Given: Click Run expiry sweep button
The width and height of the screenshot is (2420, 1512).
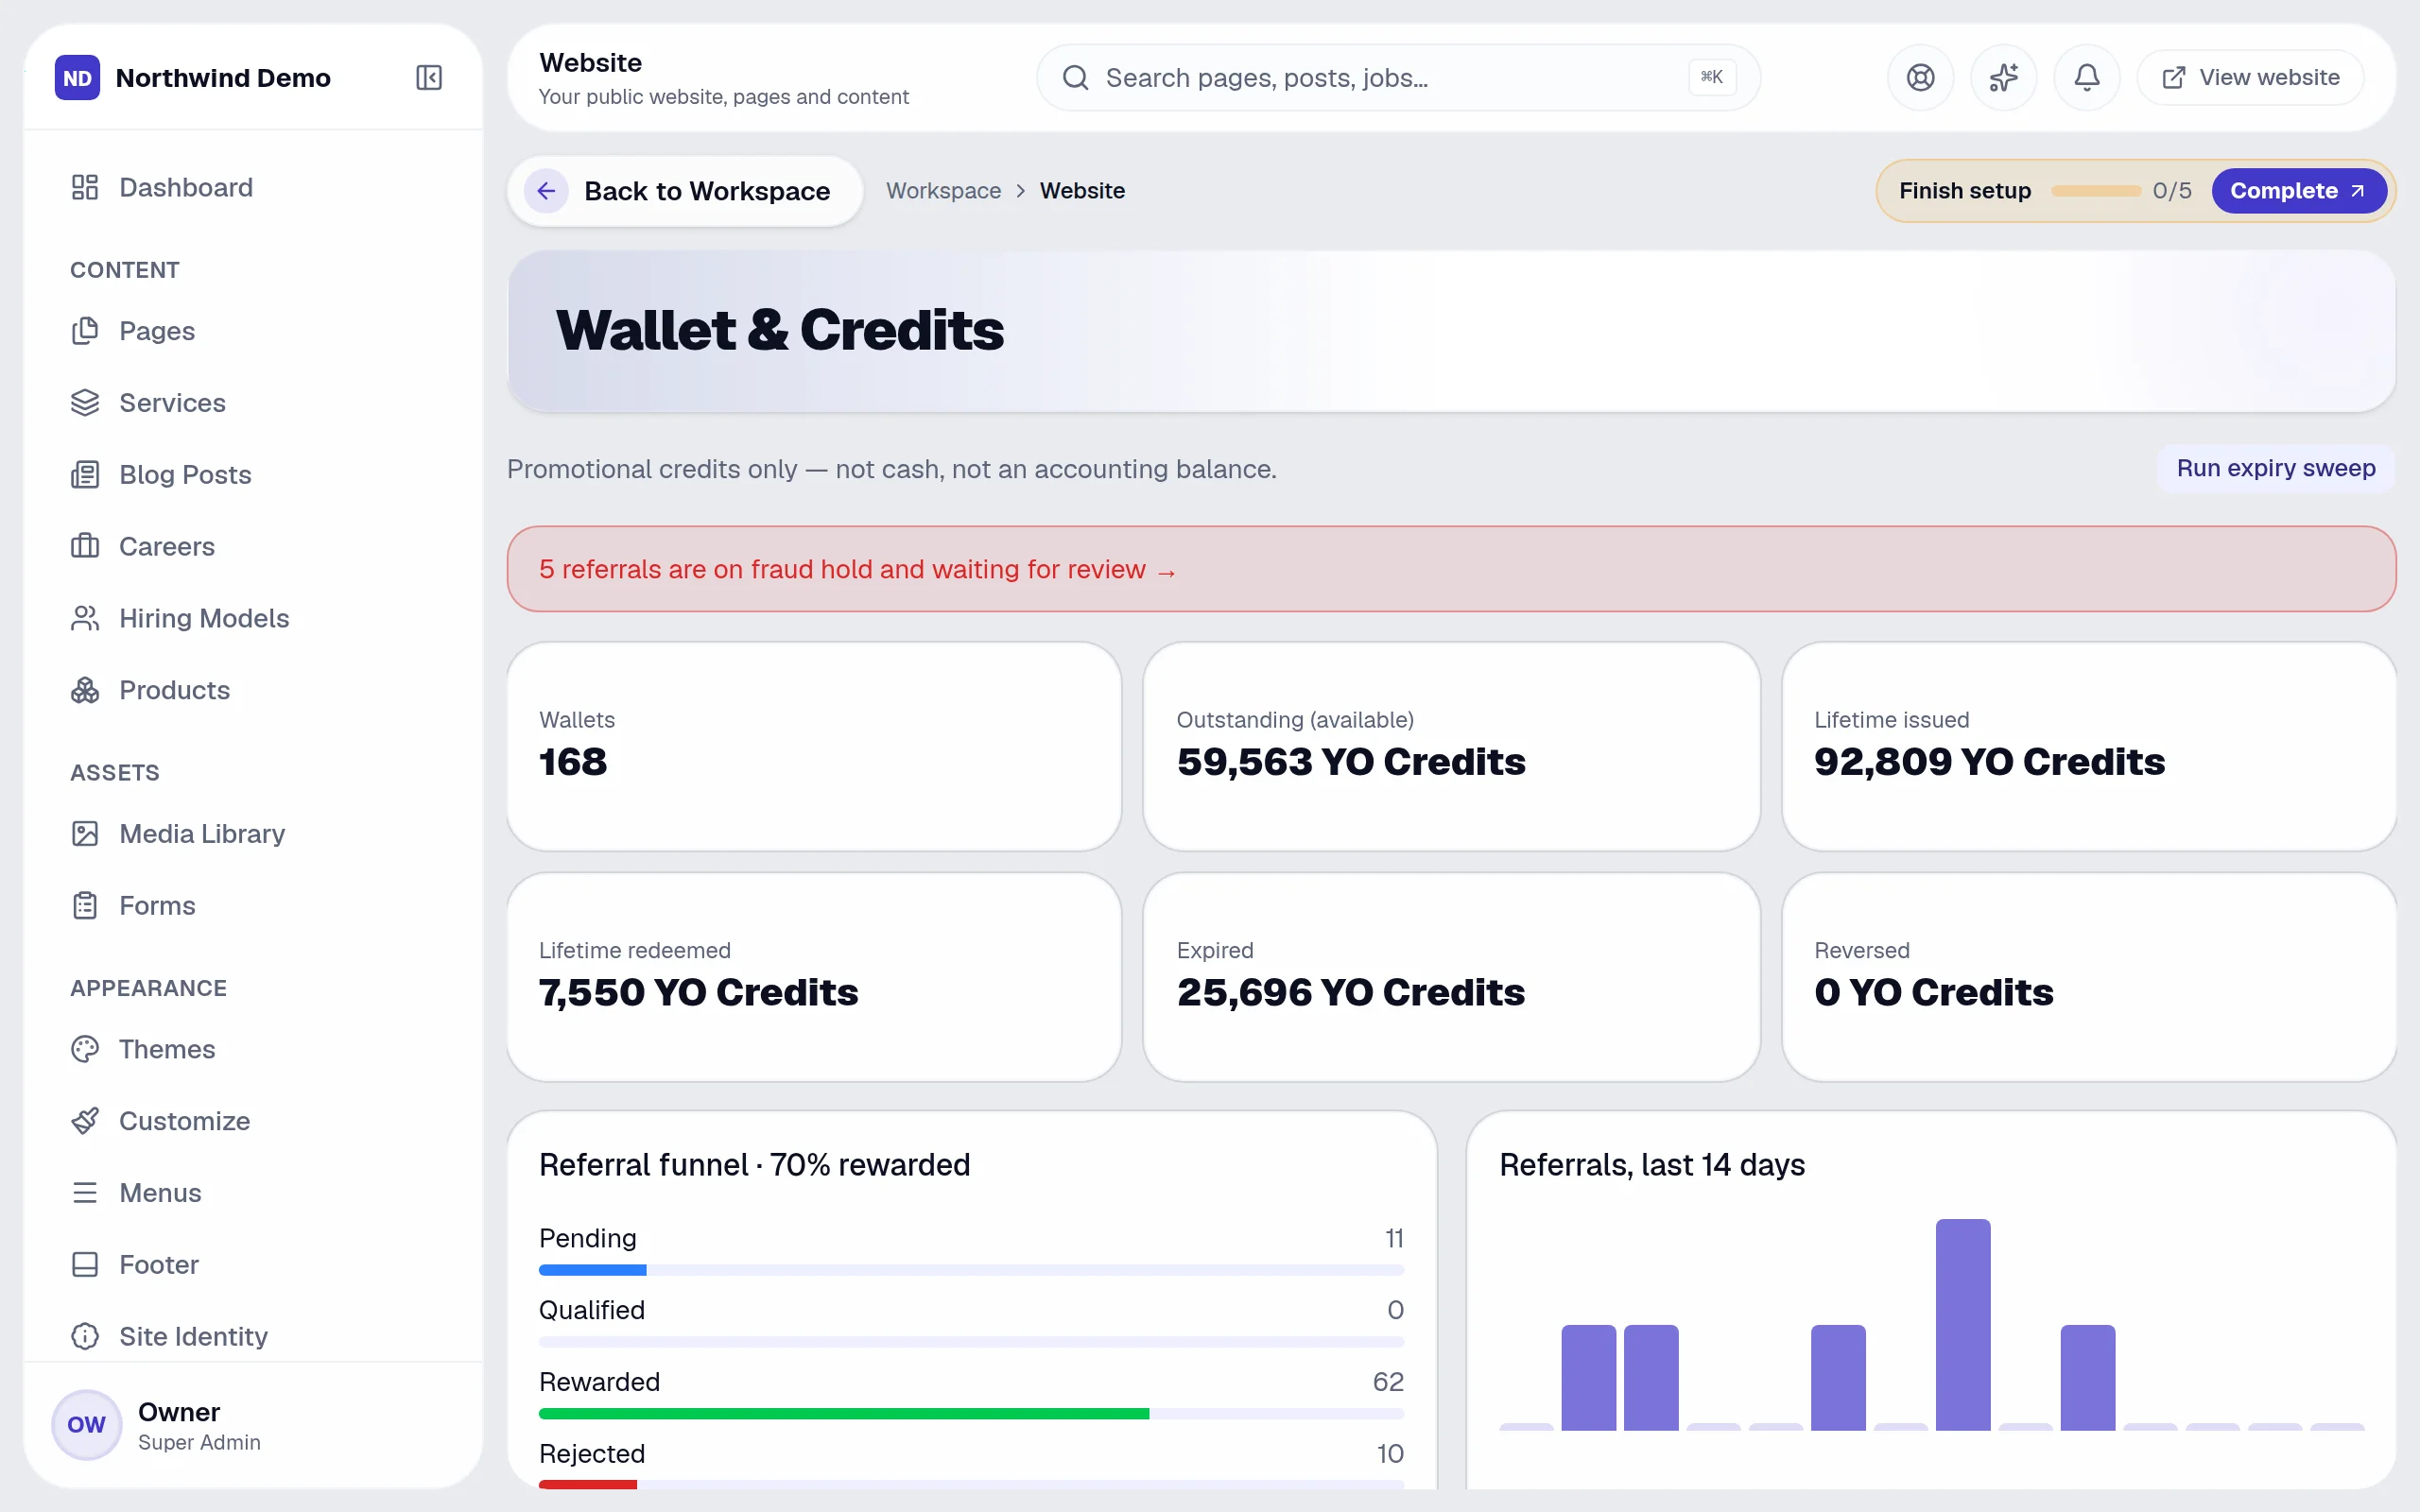Looking at the screenshot, I should point(2275,468).
